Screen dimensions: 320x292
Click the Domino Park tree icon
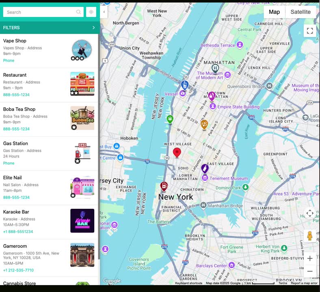point(245,187)
